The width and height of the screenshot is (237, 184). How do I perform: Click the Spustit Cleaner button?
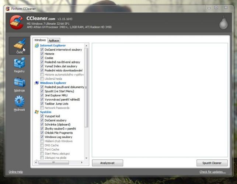click(x=212, y=163)
